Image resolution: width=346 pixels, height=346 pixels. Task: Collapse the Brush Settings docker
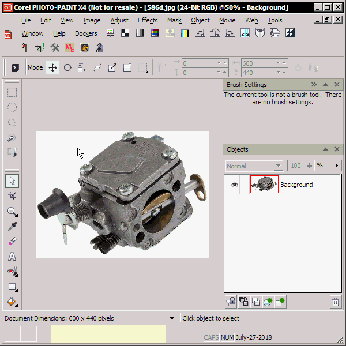tap(325, 85)
